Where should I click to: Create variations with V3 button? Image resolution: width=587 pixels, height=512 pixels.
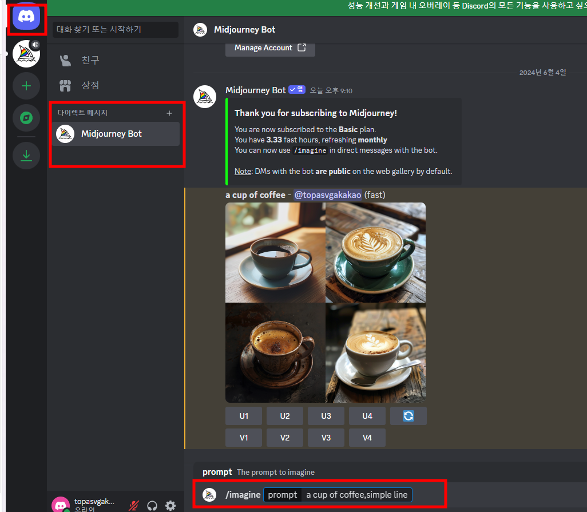[326, 438]
